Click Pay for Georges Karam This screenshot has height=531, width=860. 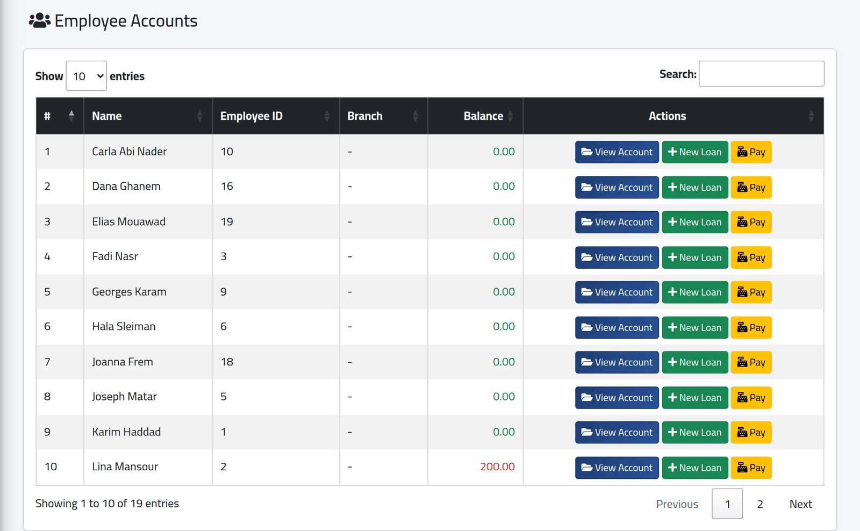[x=751, y=292]
